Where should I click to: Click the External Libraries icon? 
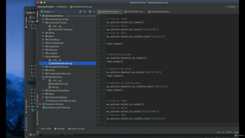click(44, 104)
